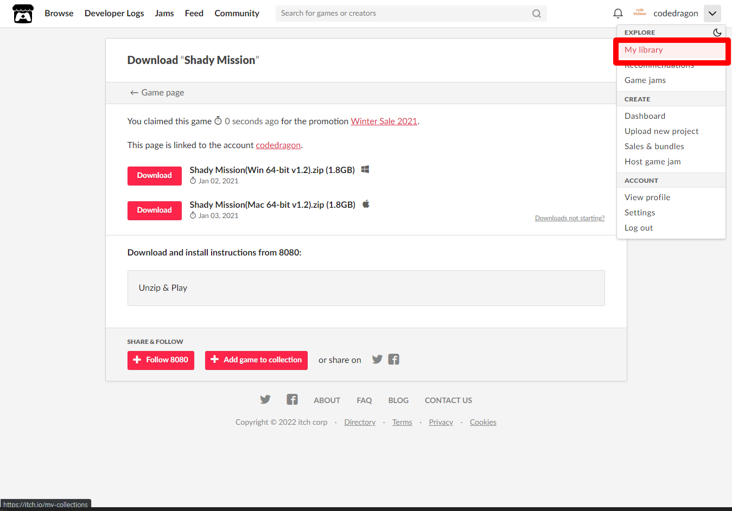732x511 pixels.
Task: Open the Terms footer link
Action: 402,423
